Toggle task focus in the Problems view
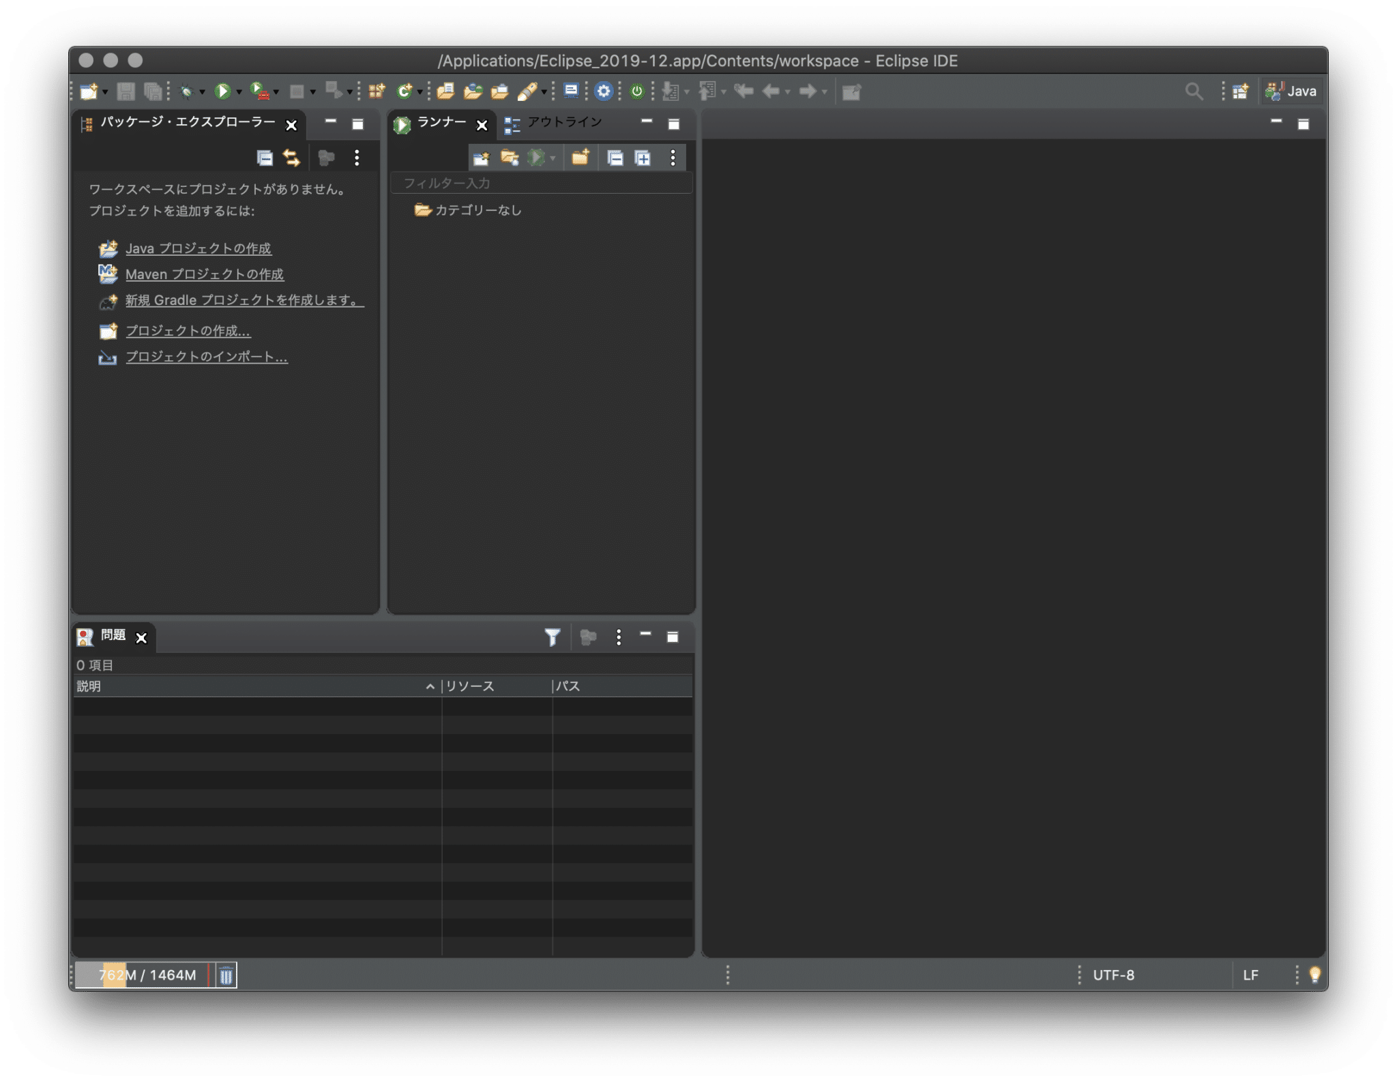This screenshot has height=1082, width=1397. tap(588, 637)
